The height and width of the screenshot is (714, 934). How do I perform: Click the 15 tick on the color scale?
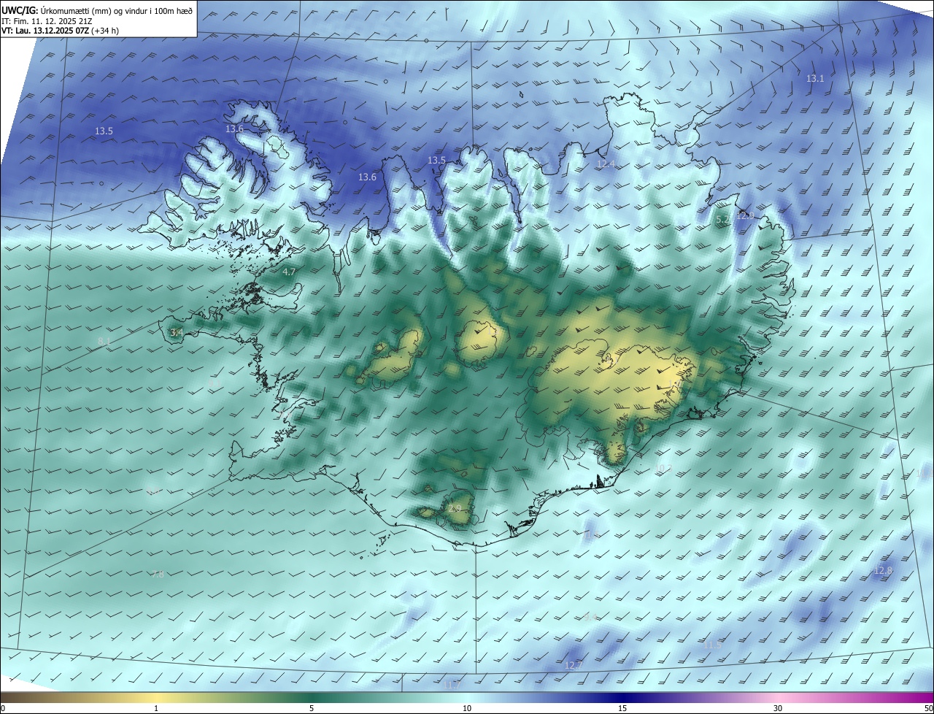point(622,708)
